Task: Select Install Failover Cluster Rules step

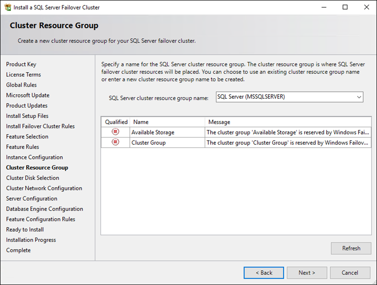Action: (40, 126)
